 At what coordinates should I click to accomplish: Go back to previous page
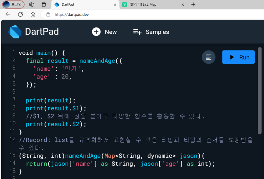pyautogui.click(x=8, y=14)
